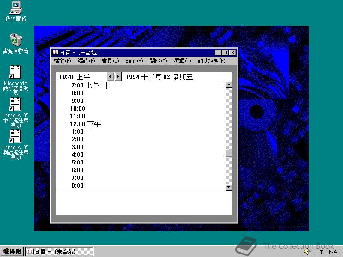Image resolution: width=343 pixels, height=257 pixels.
Task: Click the taskbar clock showing 上午 10:41
Action: tap(326, 252)
